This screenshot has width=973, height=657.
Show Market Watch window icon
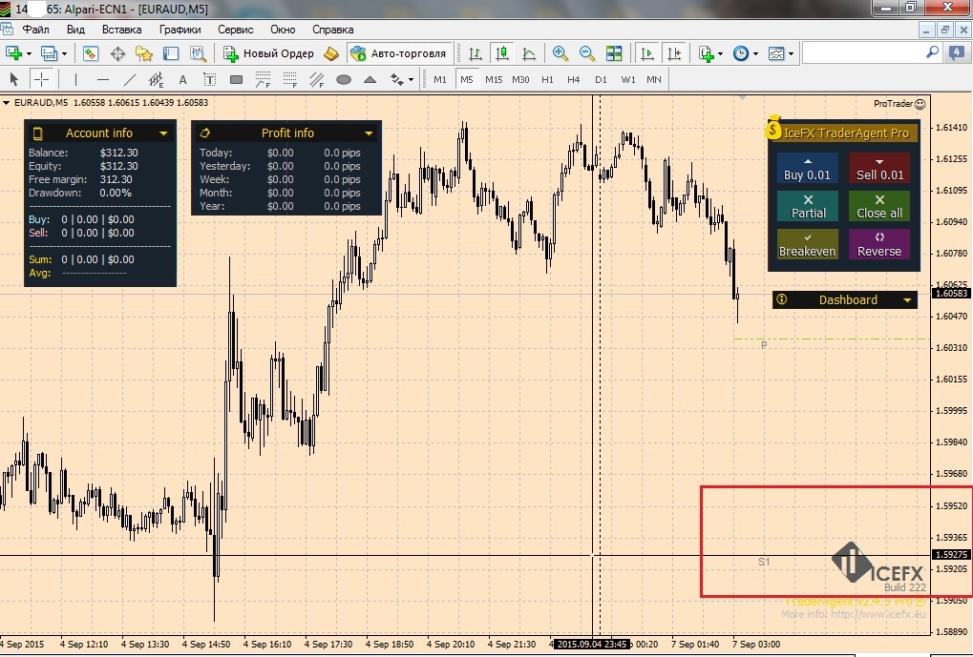(91, 54)
